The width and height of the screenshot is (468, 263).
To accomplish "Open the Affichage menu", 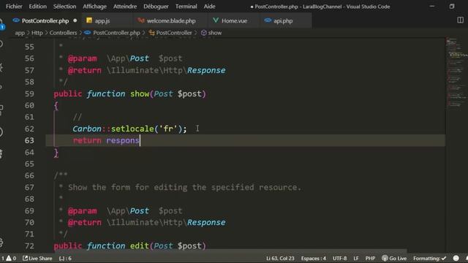I will click(94, 7).
